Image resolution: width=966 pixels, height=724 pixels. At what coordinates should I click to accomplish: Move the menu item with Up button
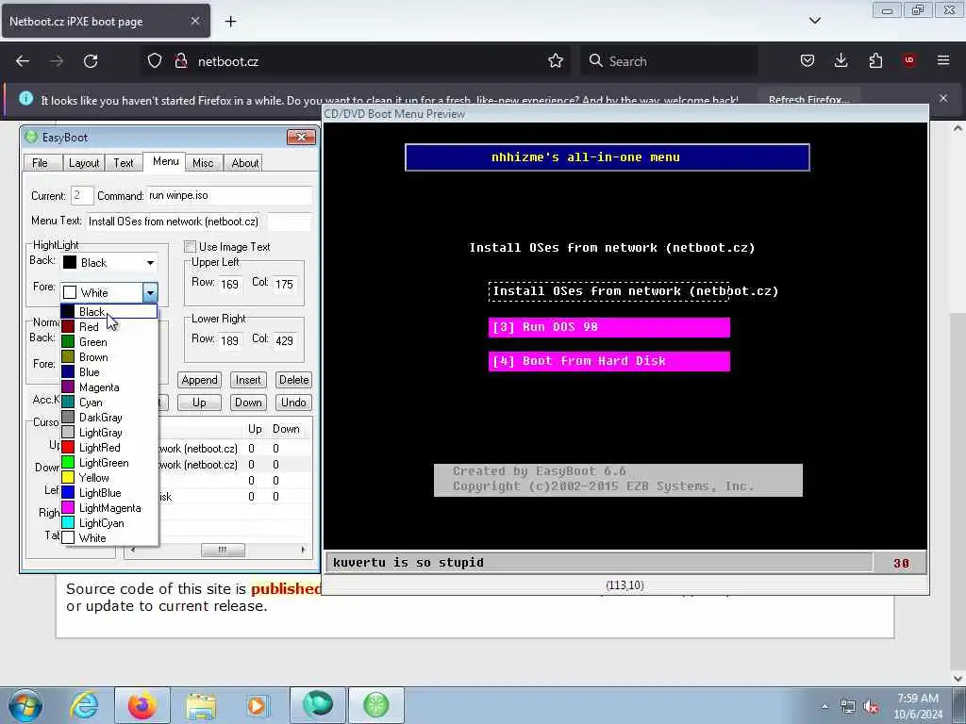click(199, 403)
